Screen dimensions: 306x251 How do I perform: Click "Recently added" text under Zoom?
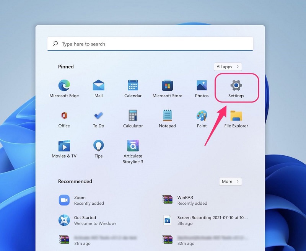coord(89,204)
